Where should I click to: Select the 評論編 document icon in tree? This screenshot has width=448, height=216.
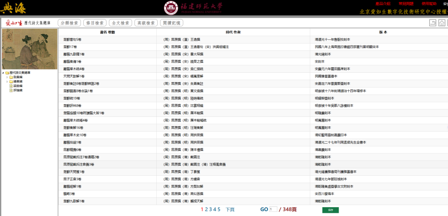[11, 90]
